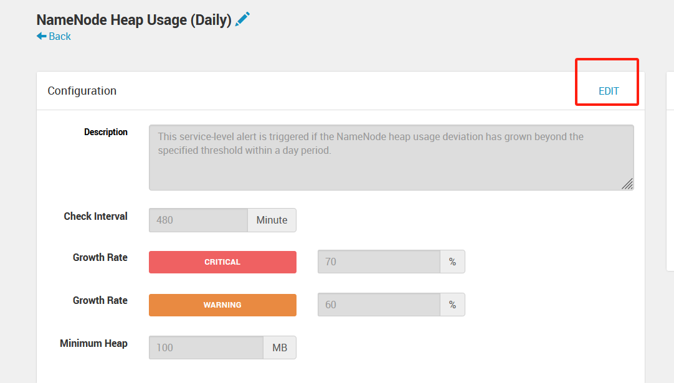Grab the Description box resize handle
Screen dimensions: 674x383
(627, 184)
